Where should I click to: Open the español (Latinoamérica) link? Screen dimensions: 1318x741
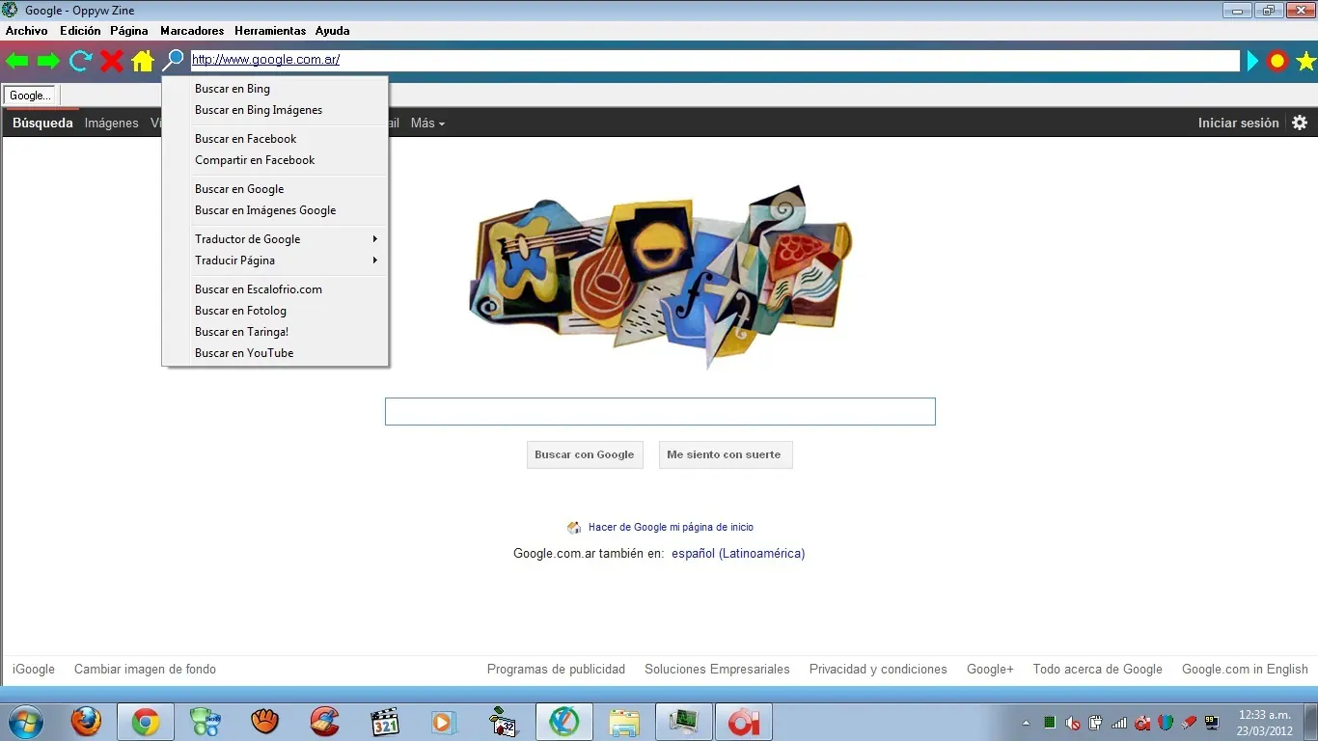pos(738,554)
